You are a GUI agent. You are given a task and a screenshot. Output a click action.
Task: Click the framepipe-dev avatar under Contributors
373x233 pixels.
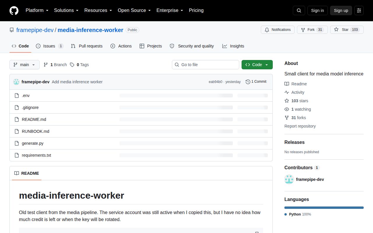click(x=289, y=179)
